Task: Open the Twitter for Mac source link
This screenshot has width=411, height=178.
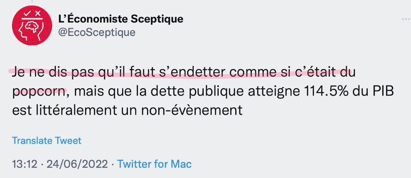Action: coord(154,164)
